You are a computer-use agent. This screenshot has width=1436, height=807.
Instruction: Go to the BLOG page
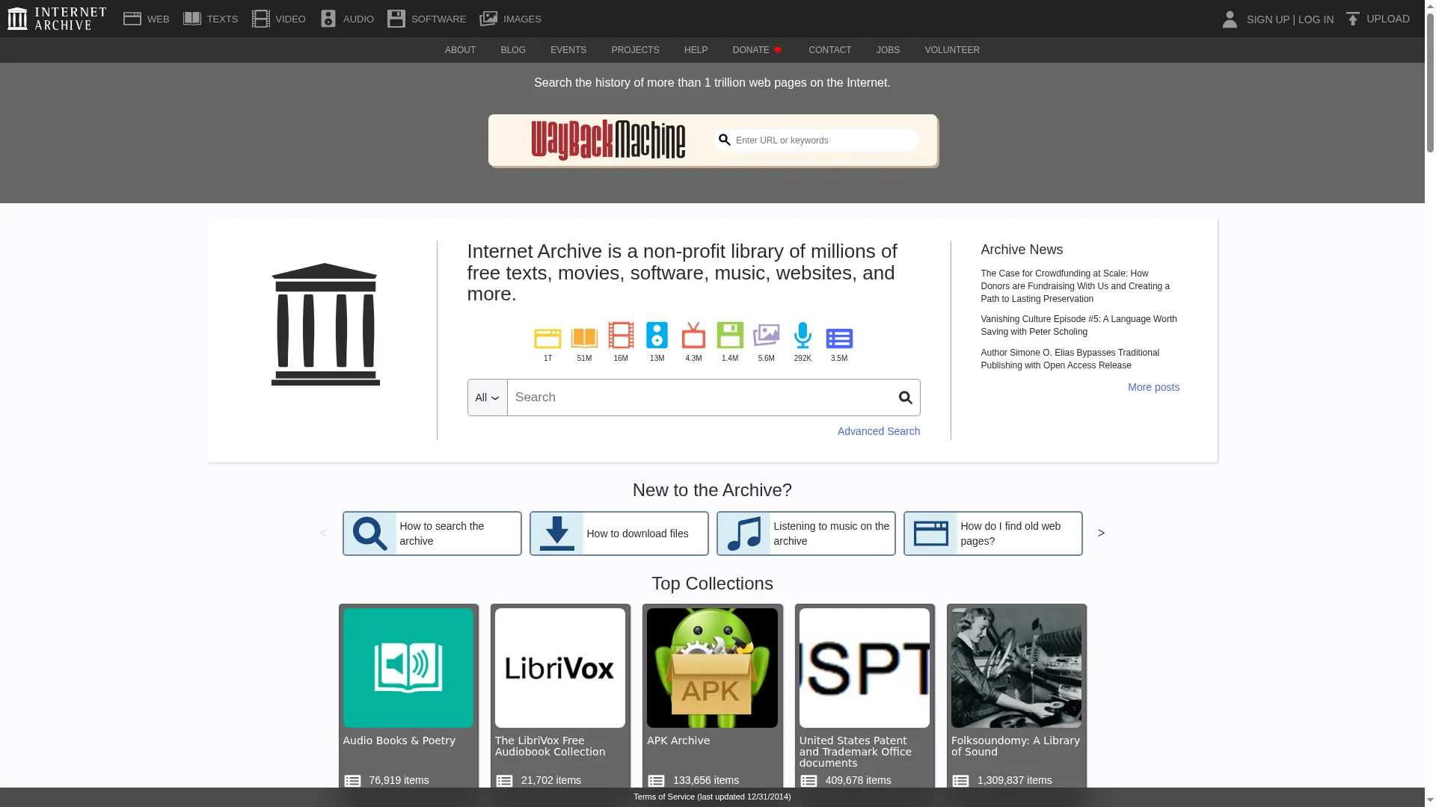[x=513, y=50]
